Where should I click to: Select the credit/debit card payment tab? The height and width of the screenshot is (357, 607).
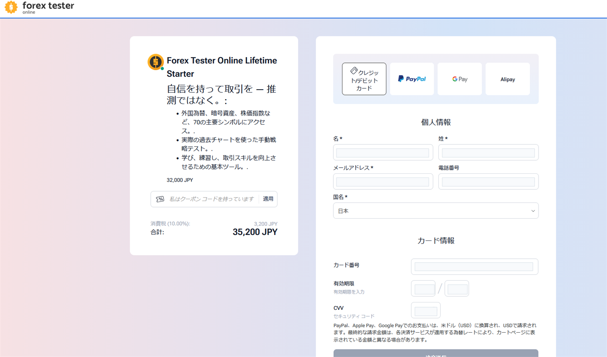pos(364,79)
